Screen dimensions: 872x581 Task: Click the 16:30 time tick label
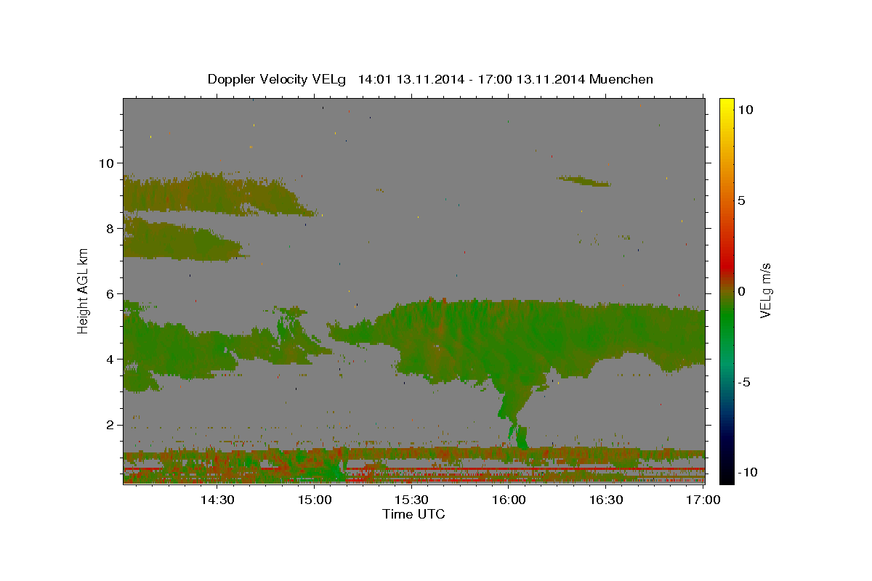(x=607, y=500)
